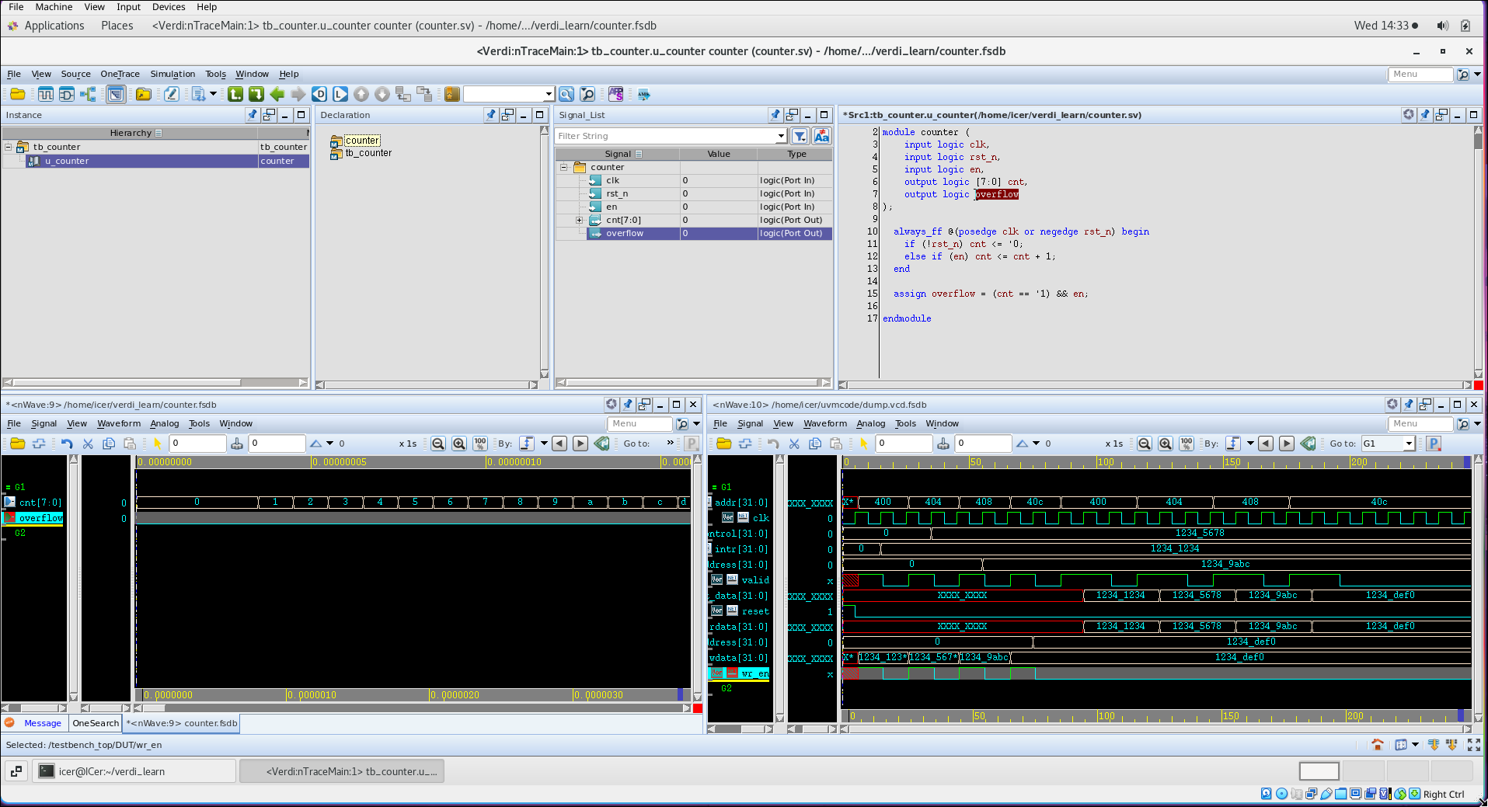This screenshot has height=807, width=1488.
Task: Click the hierarchy tree icon in main toolbar
Action: tap(88, 94)
